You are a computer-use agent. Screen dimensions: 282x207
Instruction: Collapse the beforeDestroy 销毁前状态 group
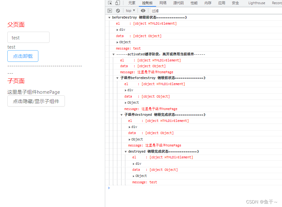tap(109, 18)
